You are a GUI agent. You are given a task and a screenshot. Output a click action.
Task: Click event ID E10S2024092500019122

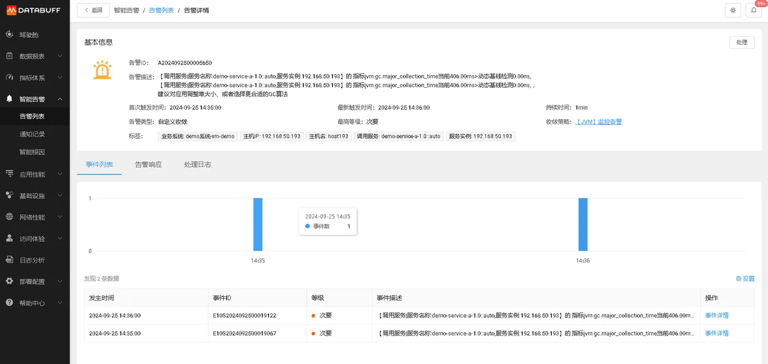(x=244, y=315)
